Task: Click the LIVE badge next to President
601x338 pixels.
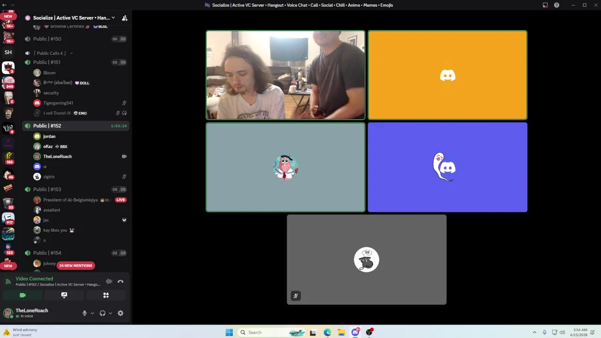Action: point(121,200)
